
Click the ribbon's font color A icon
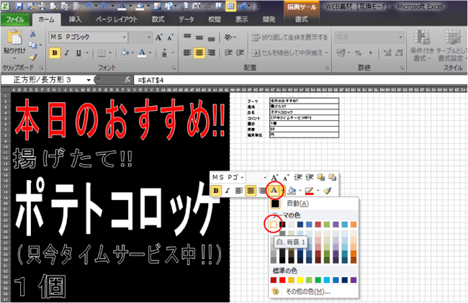coord(143,53)
